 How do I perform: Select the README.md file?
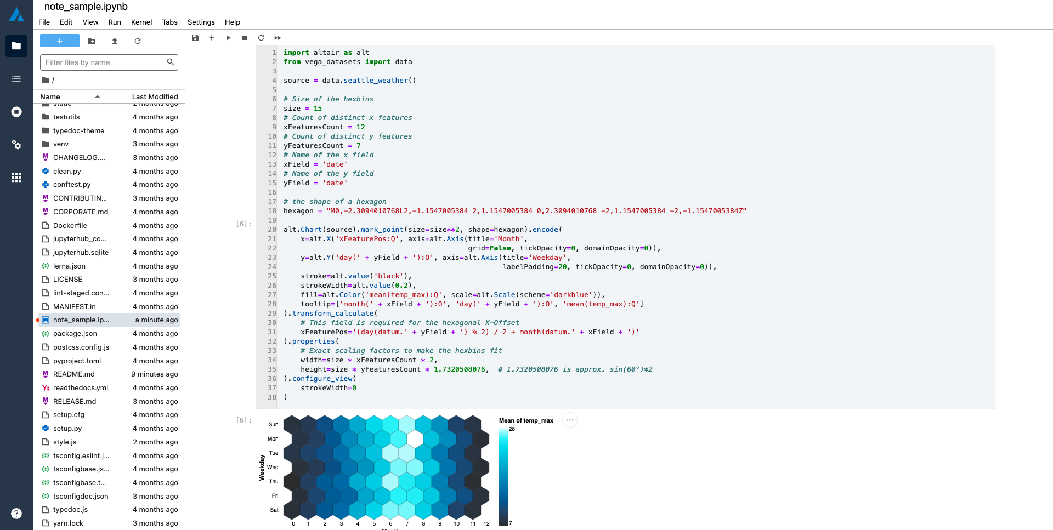pos(110,374)
